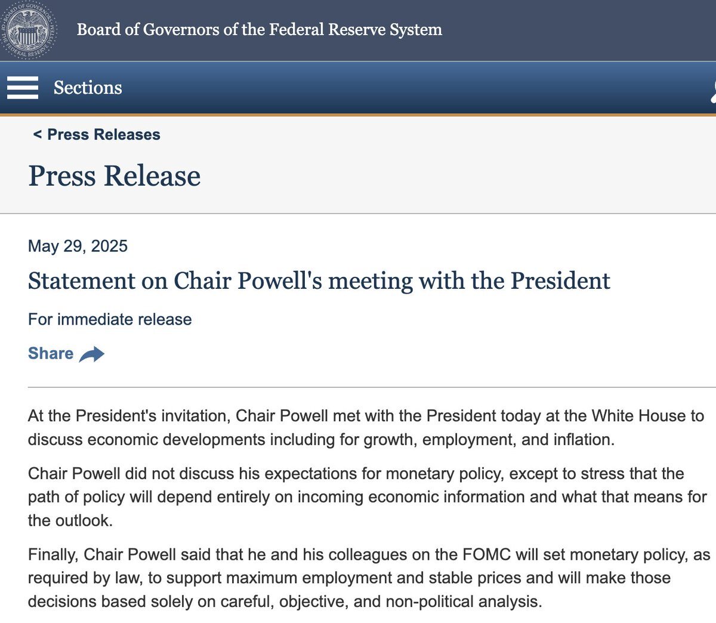The width and height of the screenshot is (716, 623).
Task: Click the paragraph starting At the President's invitation
Action: [366, 428]
